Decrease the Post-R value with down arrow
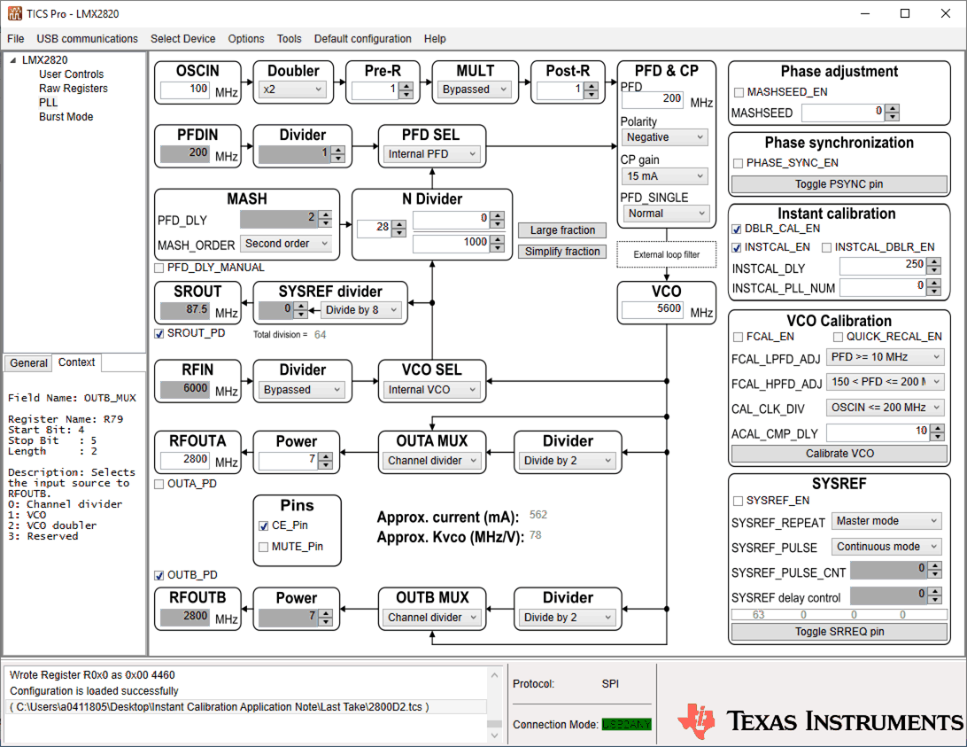This screenshot has height=747, width=967. (x=592, y=95)
